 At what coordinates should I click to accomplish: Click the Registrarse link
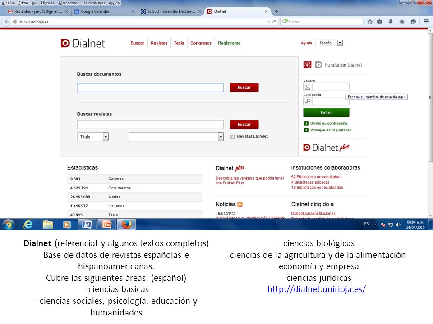click(x=229, y=43)
